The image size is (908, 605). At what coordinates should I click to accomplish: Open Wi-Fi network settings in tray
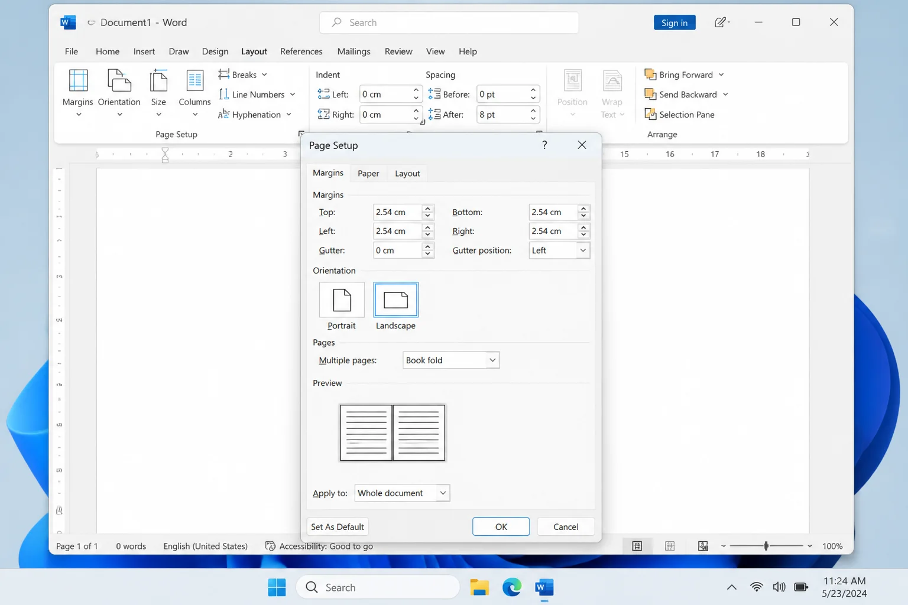pyautogui.click(x=756, y=587)
